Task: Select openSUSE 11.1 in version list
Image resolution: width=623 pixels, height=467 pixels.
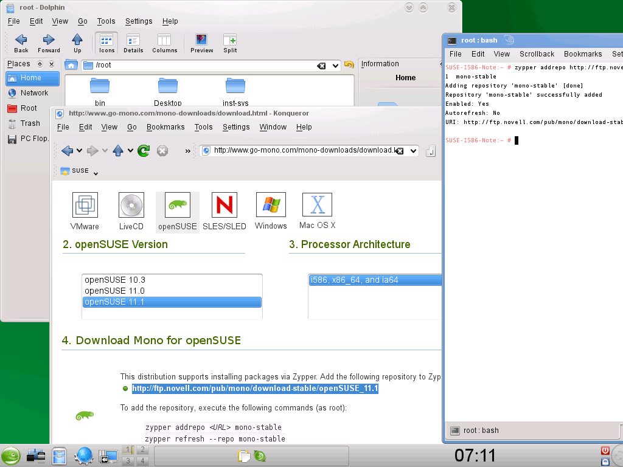Action: [172, 302]
